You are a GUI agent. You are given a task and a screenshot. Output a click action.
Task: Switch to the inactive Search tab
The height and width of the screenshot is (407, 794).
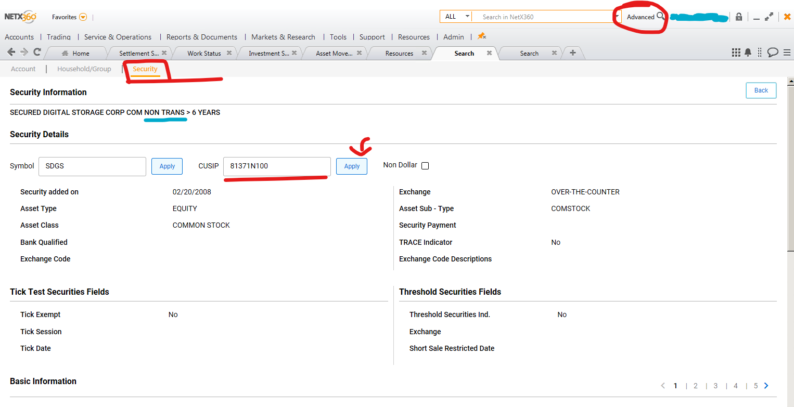pyautogui.click(x=529, y=53)
